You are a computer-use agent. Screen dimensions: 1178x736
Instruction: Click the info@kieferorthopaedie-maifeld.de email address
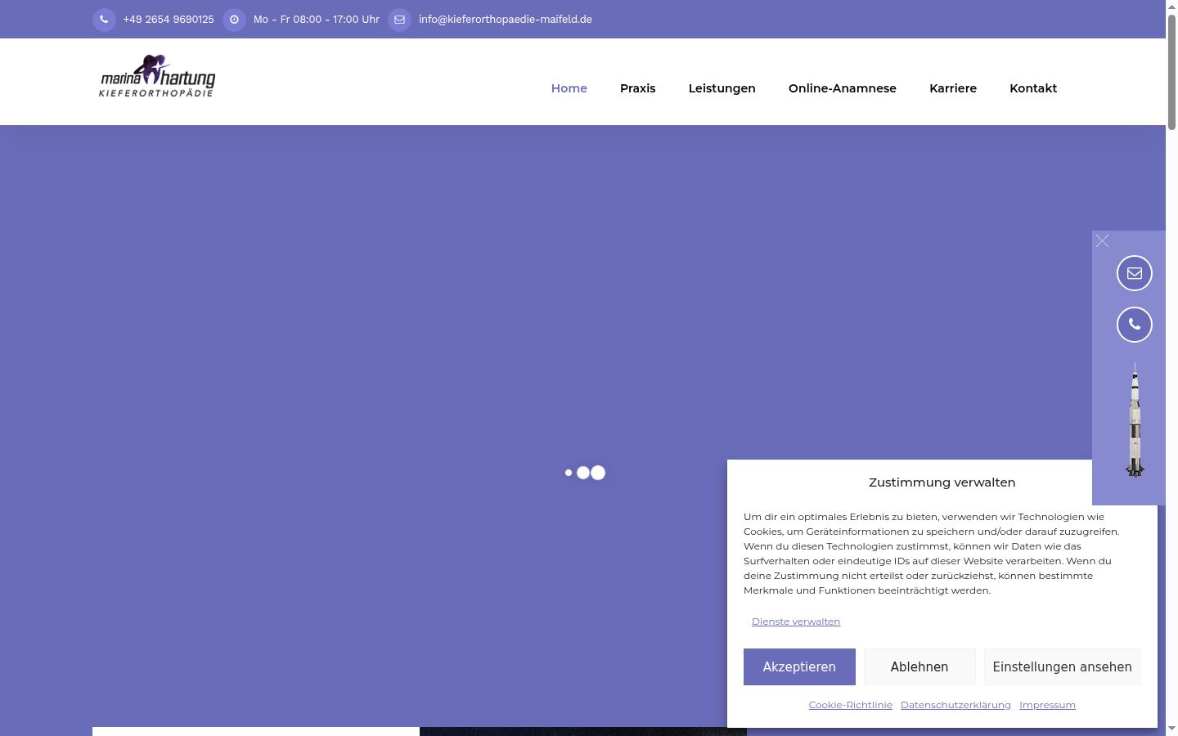pos(506,20)
